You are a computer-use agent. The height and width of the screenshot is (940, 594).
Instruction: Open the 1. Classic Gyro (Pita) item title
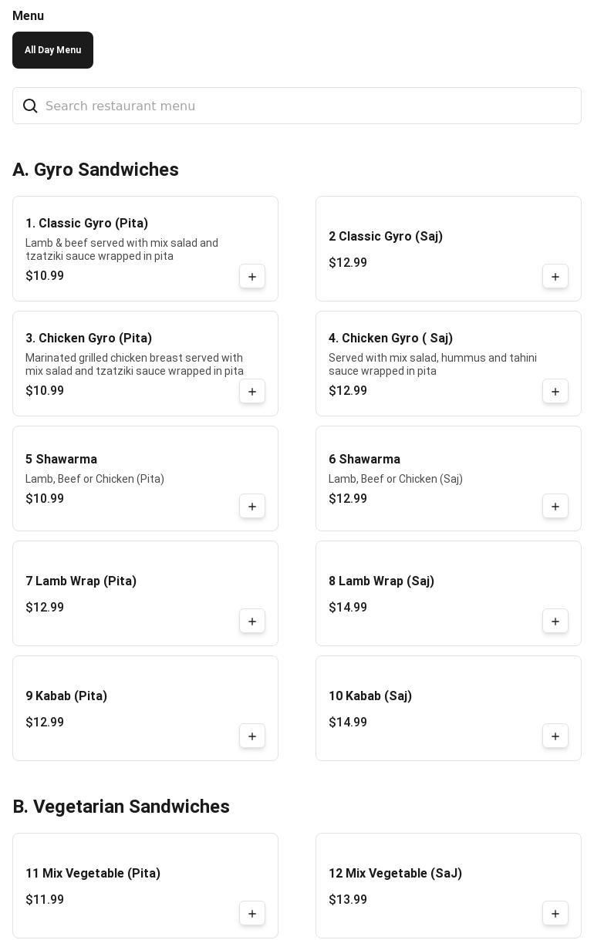point(86,224)
